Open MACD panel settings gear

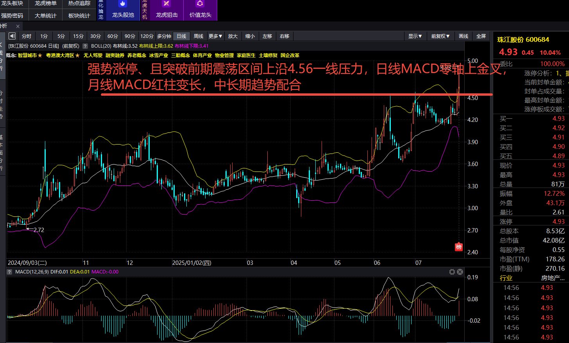coord(452,272)
